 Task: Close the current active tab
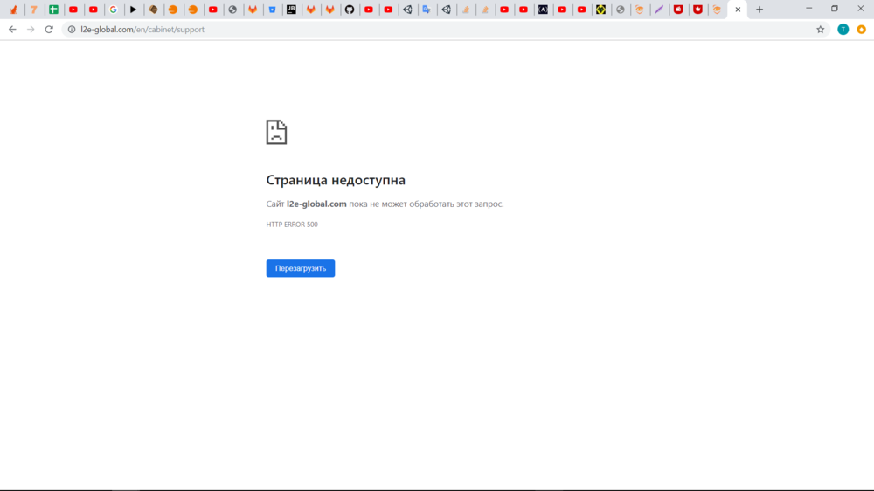tap(738, 10)
